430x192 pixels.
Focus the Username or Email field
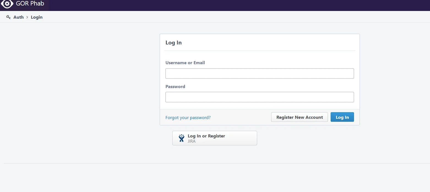(x=259, y=74)
